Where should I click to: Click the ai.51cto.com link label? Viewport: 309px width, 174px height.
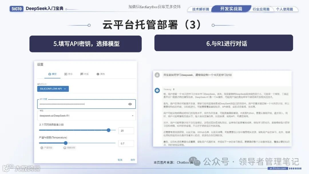(278, 169)
